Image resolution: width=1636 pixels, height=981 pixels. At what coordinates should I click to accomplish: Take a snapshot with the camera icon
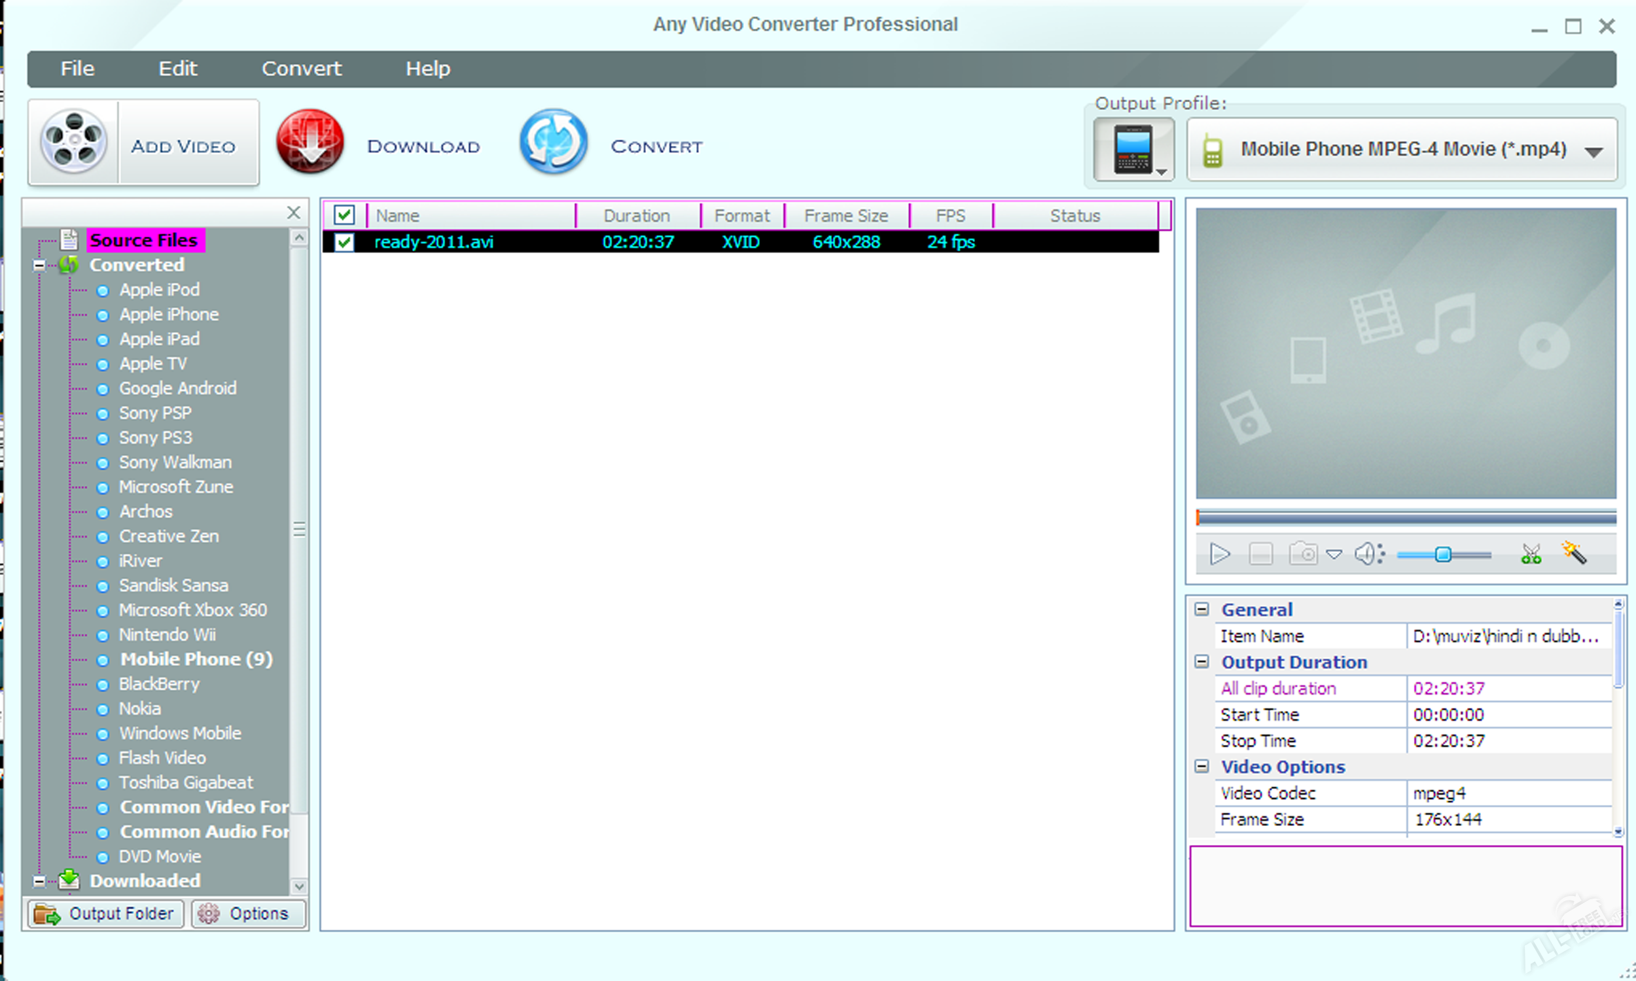1303,554
